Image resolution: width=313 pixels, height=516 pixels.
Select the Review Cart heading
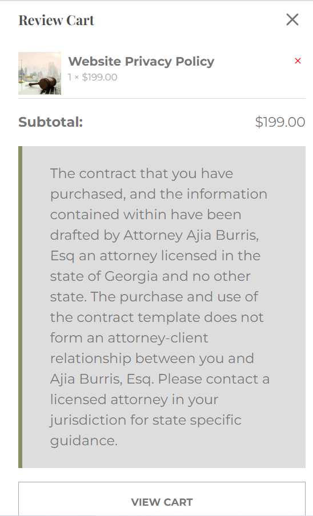(57, 20)
